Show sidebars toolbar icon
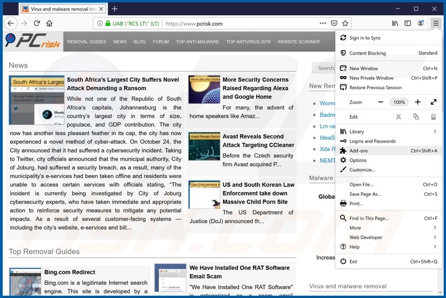The image size is (446, 298). pos(408,24)
